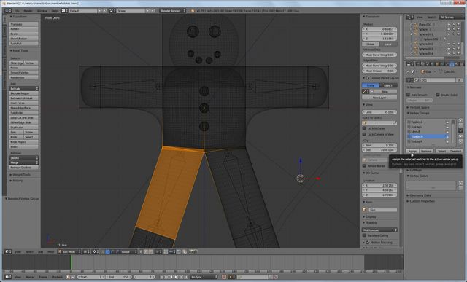The width and height of the screenshot is (467, 282).
Task: Open the File menu
Action: (17, 11)
